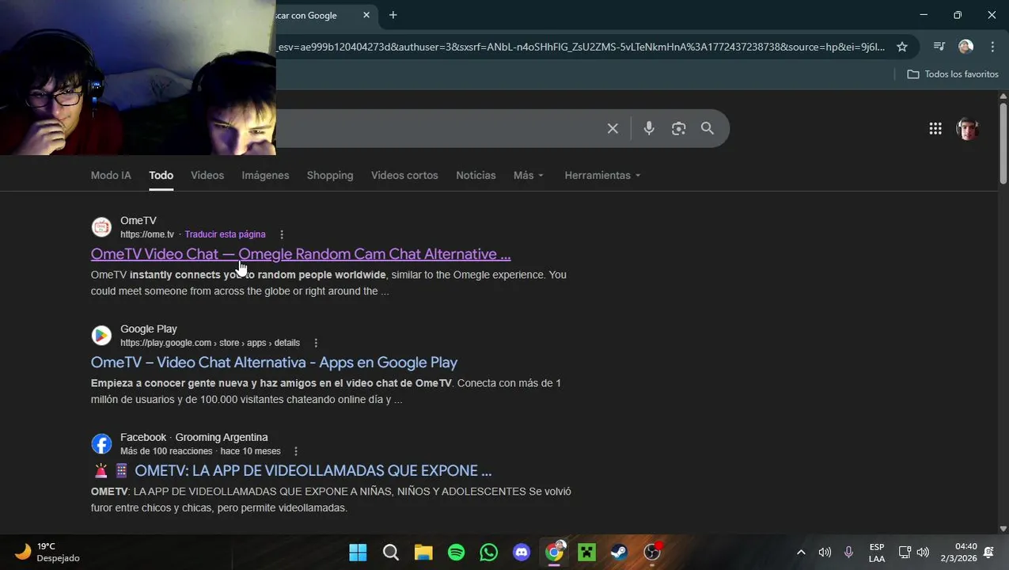Show hidden system tray icons
This screenshot has width=1009, height=570.
click(x=801, y=553)
